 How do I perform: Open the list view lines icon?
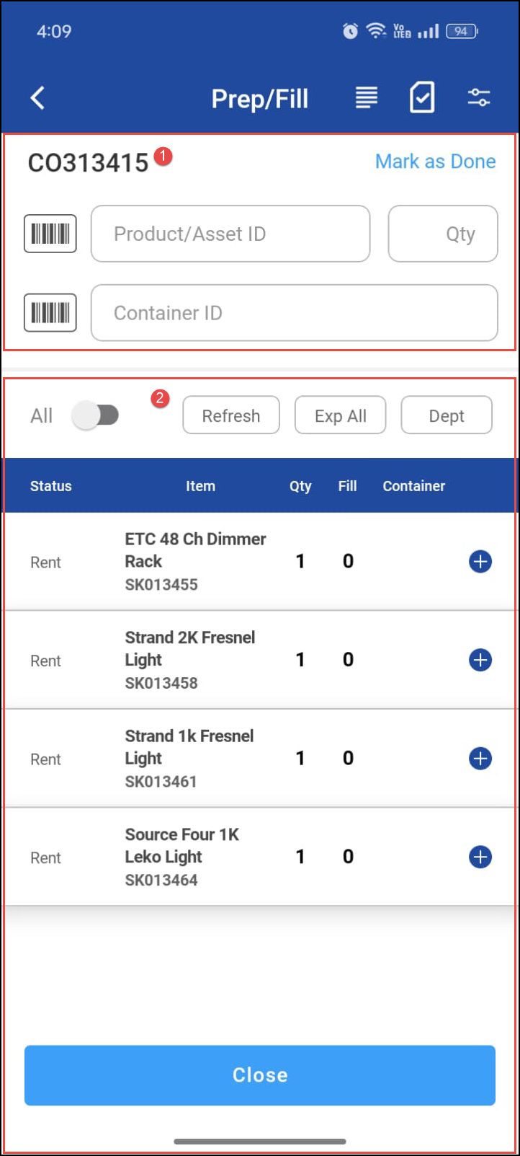(367, 98)
